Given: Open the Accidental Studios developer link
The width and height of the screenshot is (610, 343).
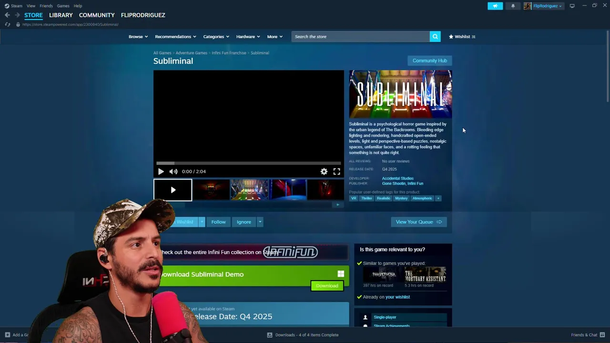Looking at the screenshot, I should [397, 179].
